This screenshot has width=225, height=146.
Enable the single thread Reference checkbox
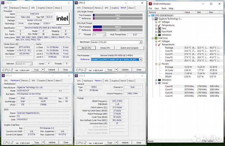(x=79, y=18)
